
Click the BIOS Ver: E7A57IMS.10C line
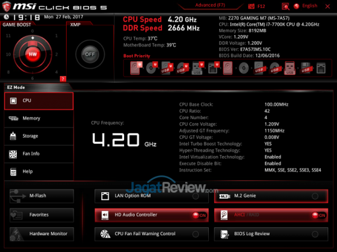[x=245, y=49]
